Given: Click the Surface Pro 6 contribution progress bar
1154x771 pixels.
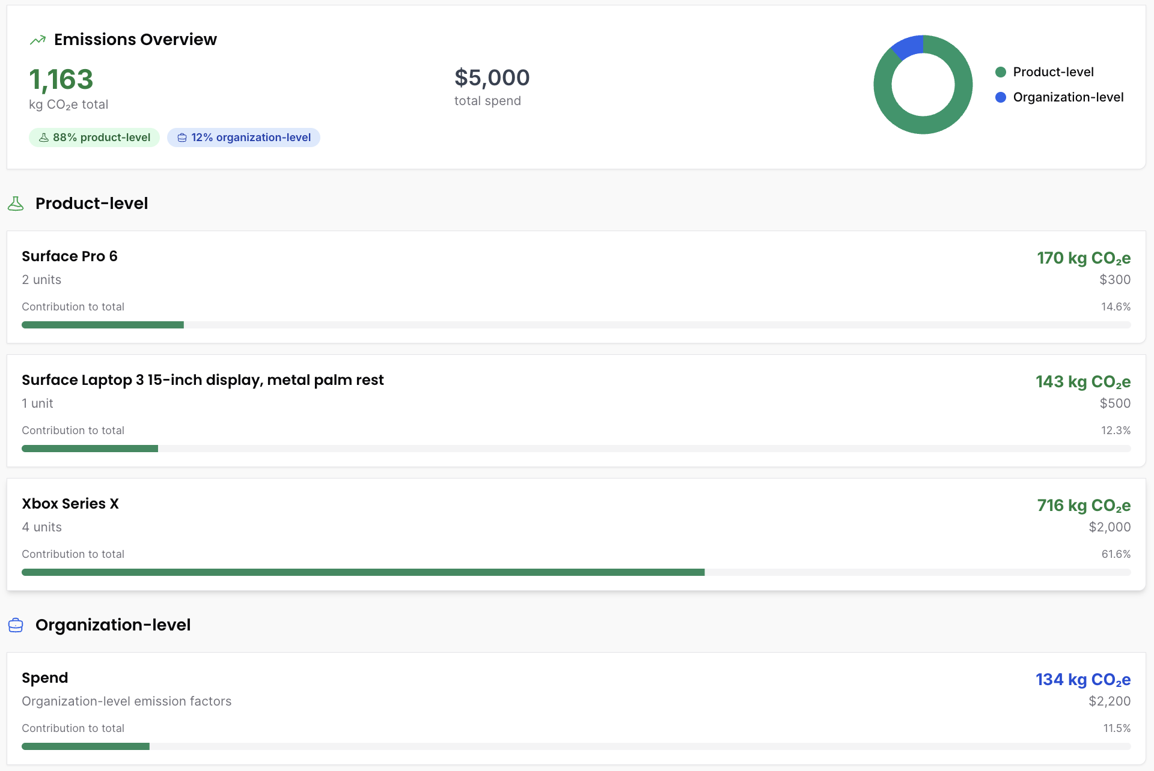Looking at the screenshot, I should click(576, 325).
